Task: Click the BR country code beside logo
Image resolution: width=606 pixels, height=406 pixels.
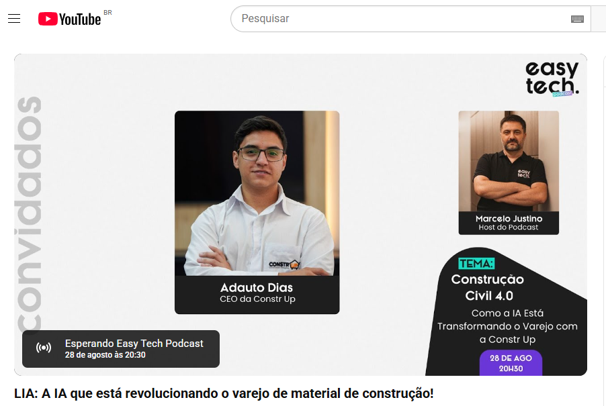Action: pyautogui.click(x=107, y=12)
